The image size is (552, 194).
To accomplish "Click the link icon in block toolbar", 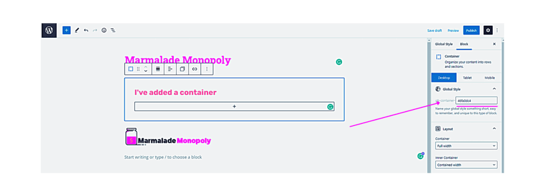I will pyautogui.click(x=195, y=69).
